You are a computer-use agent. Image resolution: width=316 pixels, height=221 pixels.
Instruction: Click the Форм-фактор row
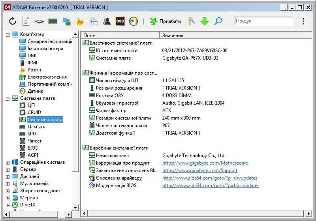click(197, 110)
